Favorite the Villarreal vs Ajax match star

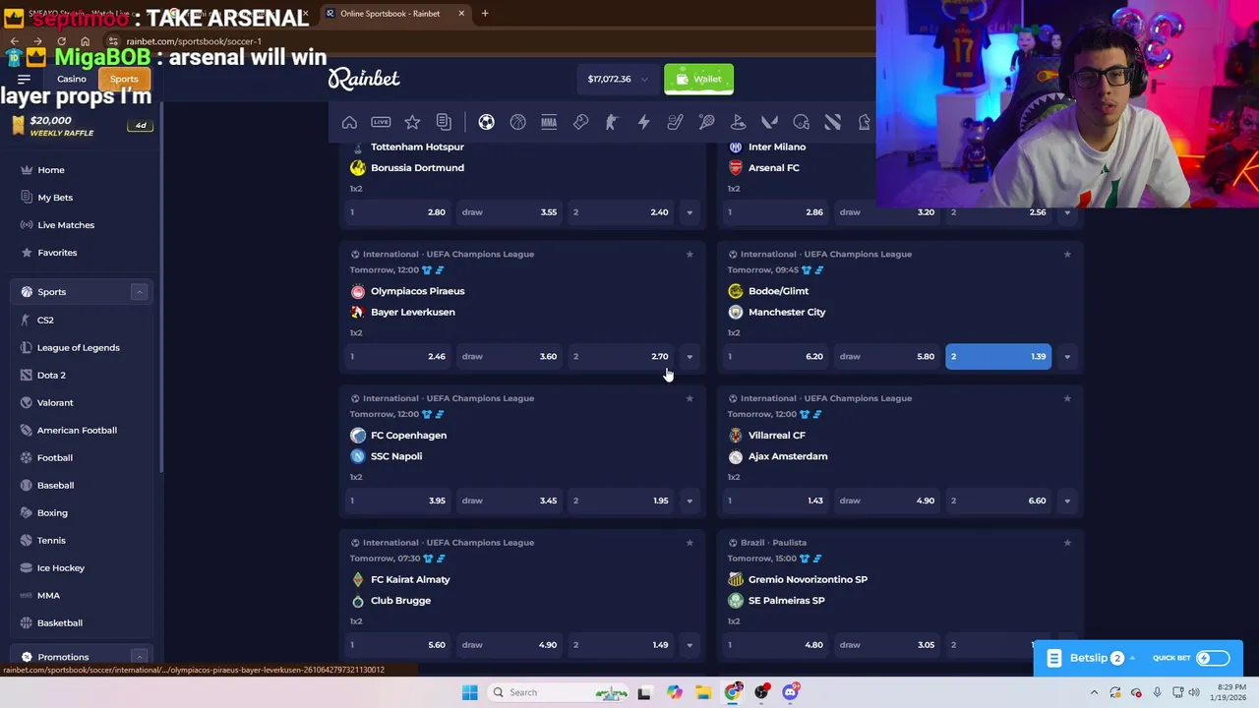[1067, 398]
